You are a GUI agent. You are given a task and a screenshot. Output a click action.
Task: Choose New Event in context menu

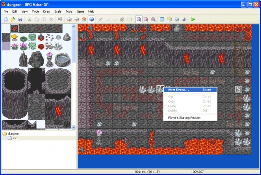click(x=190, y=90)
